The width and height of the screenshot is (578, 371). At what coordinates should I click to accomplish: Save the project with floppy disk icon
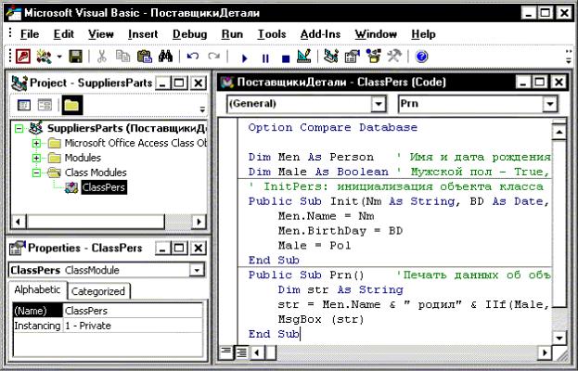click(x=75, y=57)
